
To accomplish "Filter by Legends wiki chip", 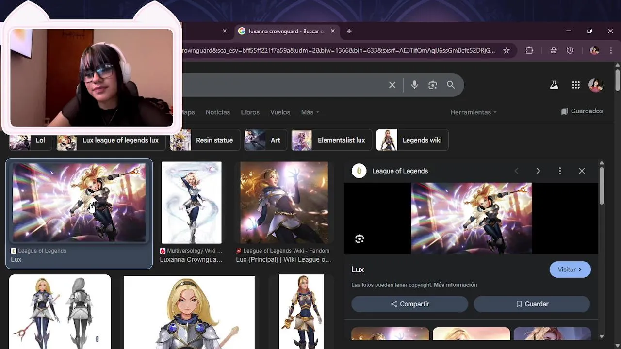I will tap(412, 140).
